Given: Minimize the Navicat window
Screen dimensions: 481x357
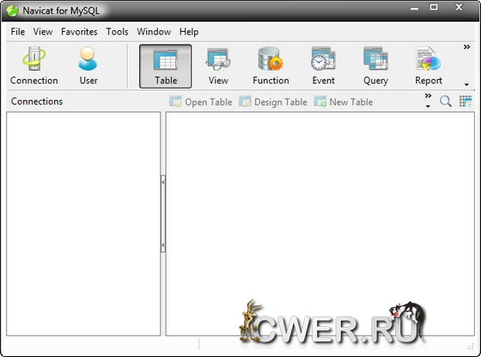Looking at the screenshot, I should (414, 9).
